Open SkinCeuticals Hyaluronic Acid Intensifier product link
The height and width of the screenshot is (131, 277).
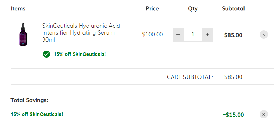pos(81,33)
